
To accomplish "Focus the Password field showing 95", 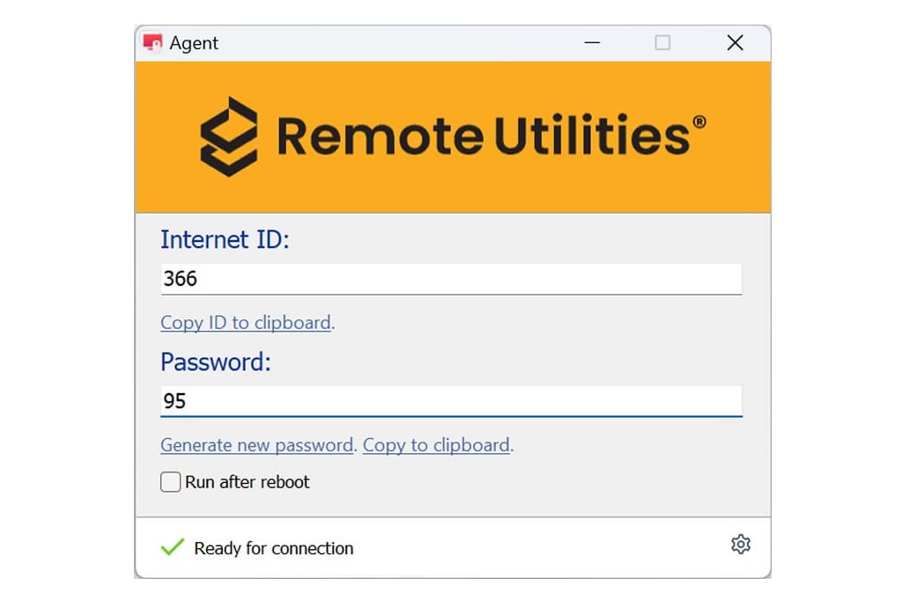I will [451, 400].
